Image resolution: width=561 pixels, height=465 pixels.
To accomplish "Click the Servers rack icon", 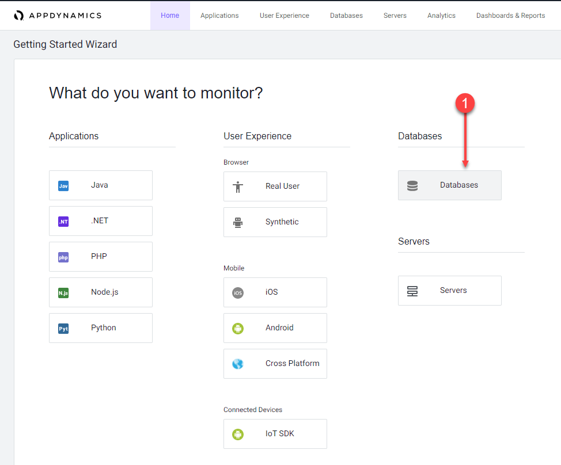I will pyautogui.click(x=412, y=291).
